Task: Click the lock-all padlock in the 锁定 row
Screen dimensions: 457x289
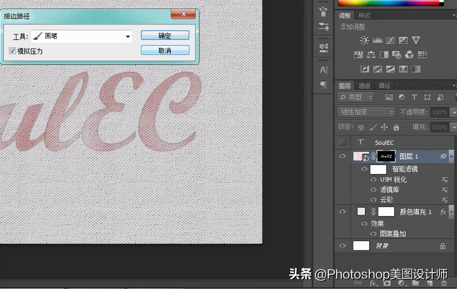Action: pos(396,127)
